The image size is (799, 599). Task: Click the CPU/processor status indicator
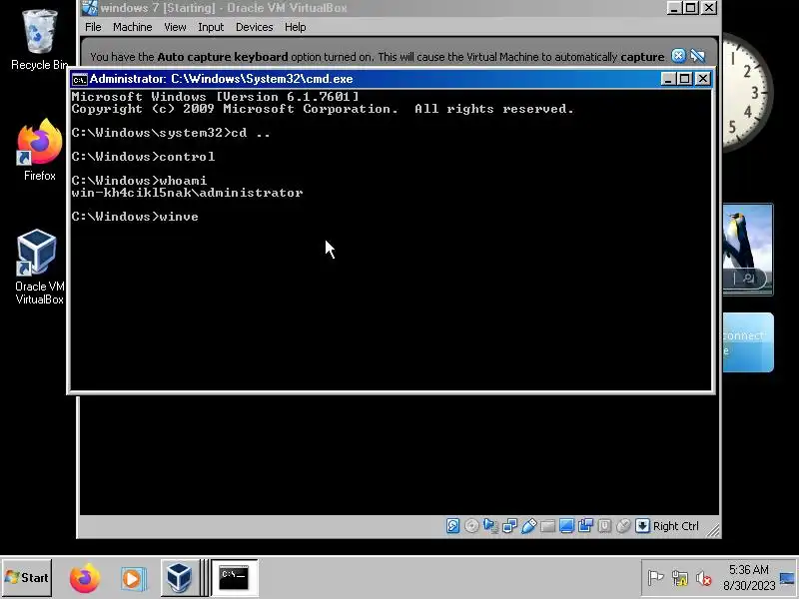pyautogui.click(x=604, y=526)
